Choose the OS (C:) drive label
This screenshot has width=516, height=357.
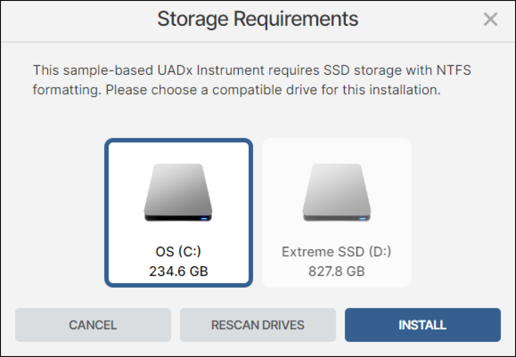(178, 252)
